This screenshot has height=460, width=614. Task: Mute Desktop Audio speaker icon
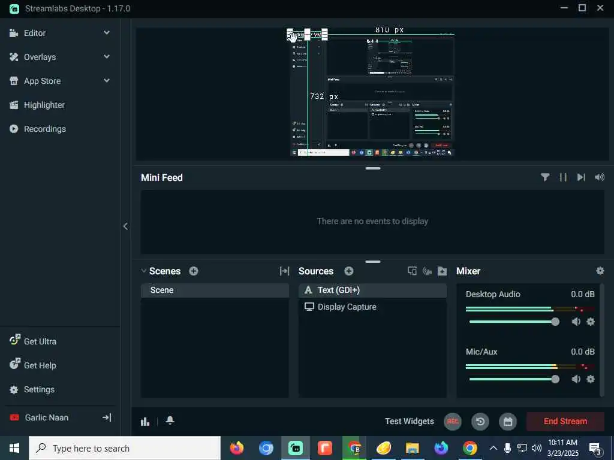pyautogui.click(x=576, y=322)
